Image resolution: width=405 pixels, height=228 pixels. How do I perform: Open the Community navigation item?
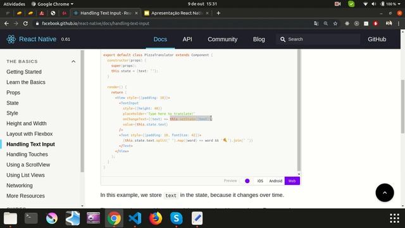tap(222, 39)
